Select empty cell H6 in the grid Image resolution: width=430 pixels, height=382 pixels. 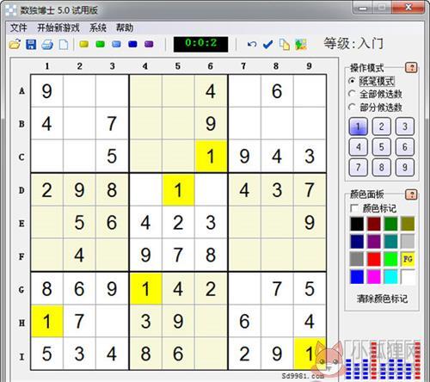[211, 321]
